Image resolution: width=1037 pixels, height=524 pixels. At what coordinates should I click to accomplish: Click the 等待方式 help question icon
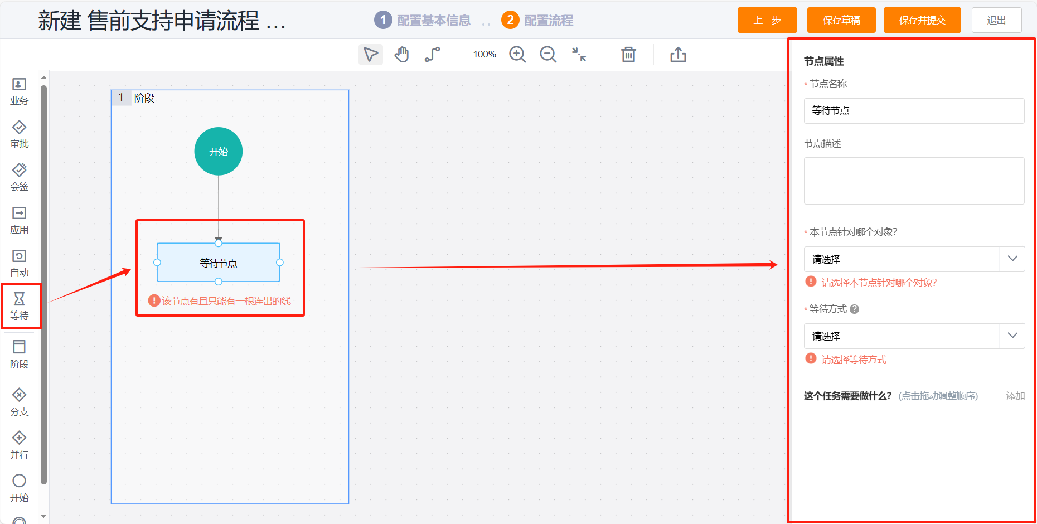tap(854, 309)
